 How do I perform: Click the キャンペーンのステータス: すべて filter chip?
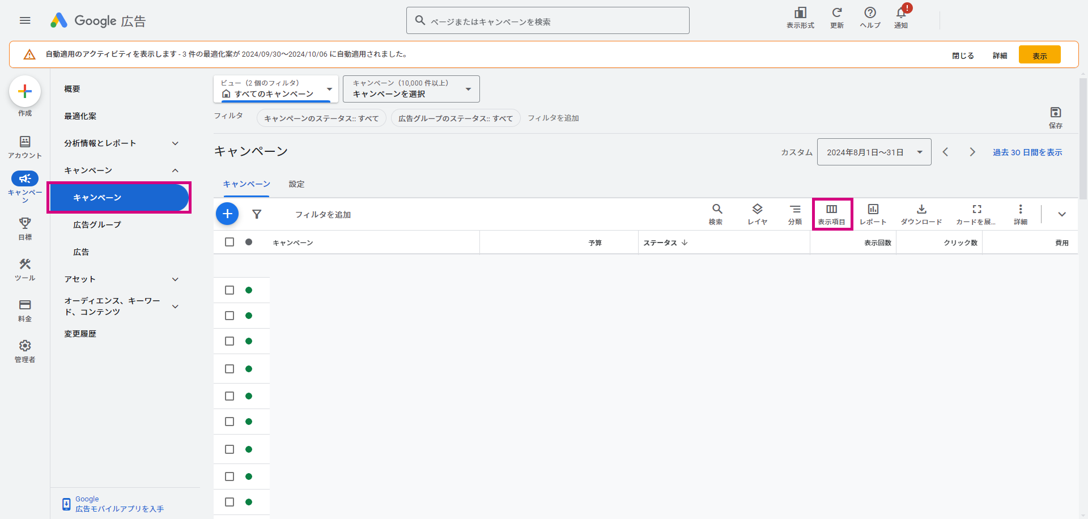click(x=321, y=118)
